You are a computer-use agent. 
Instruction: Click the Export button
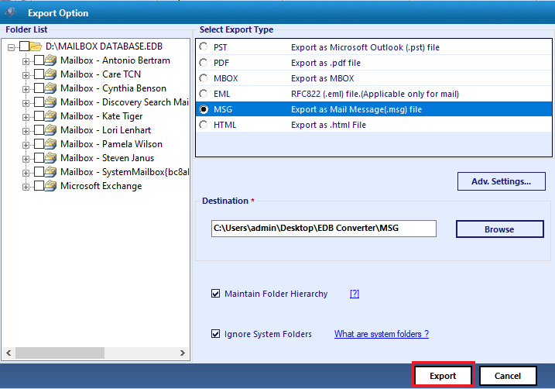point(443,376)
